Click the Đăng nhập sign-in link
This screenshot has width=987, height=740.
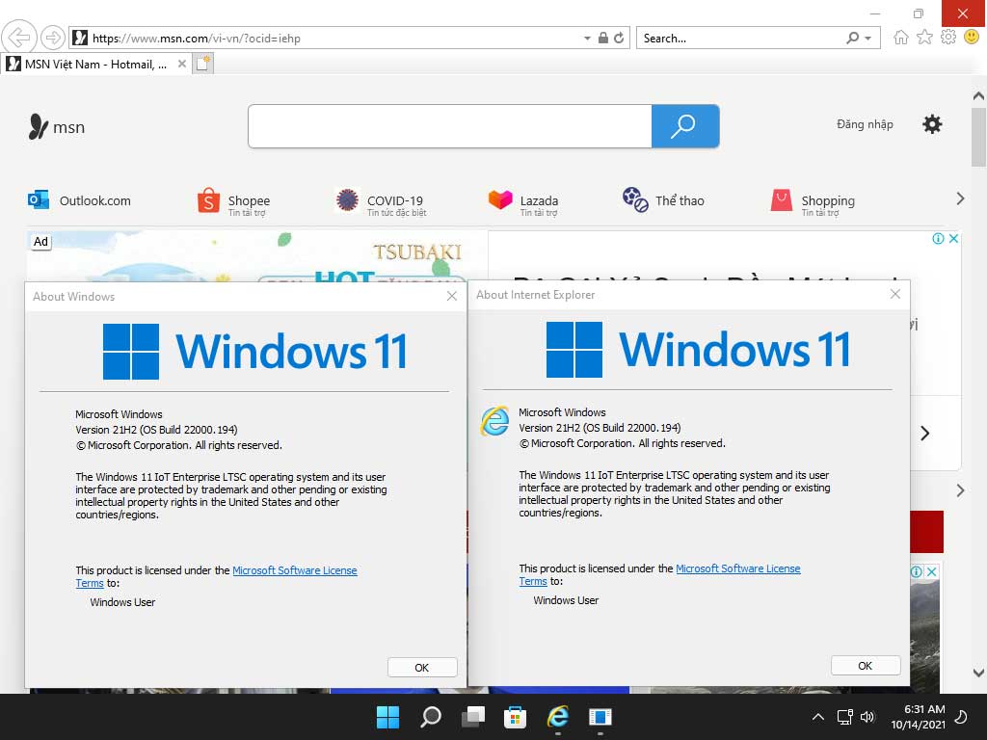pyautogui.click(x=865, y=124)
